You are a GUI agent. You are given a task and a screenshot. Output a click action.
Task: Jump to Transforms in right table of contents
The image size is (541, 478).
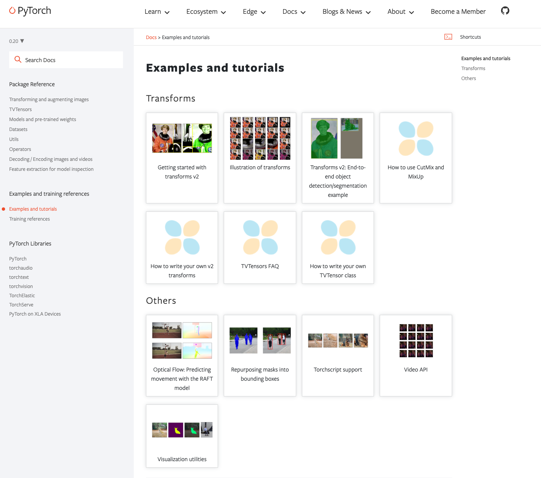coord(473,69)
